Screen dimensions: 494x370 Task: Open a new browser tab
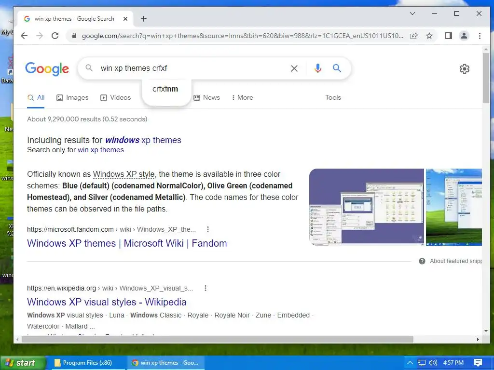click(x=144, y=19)
